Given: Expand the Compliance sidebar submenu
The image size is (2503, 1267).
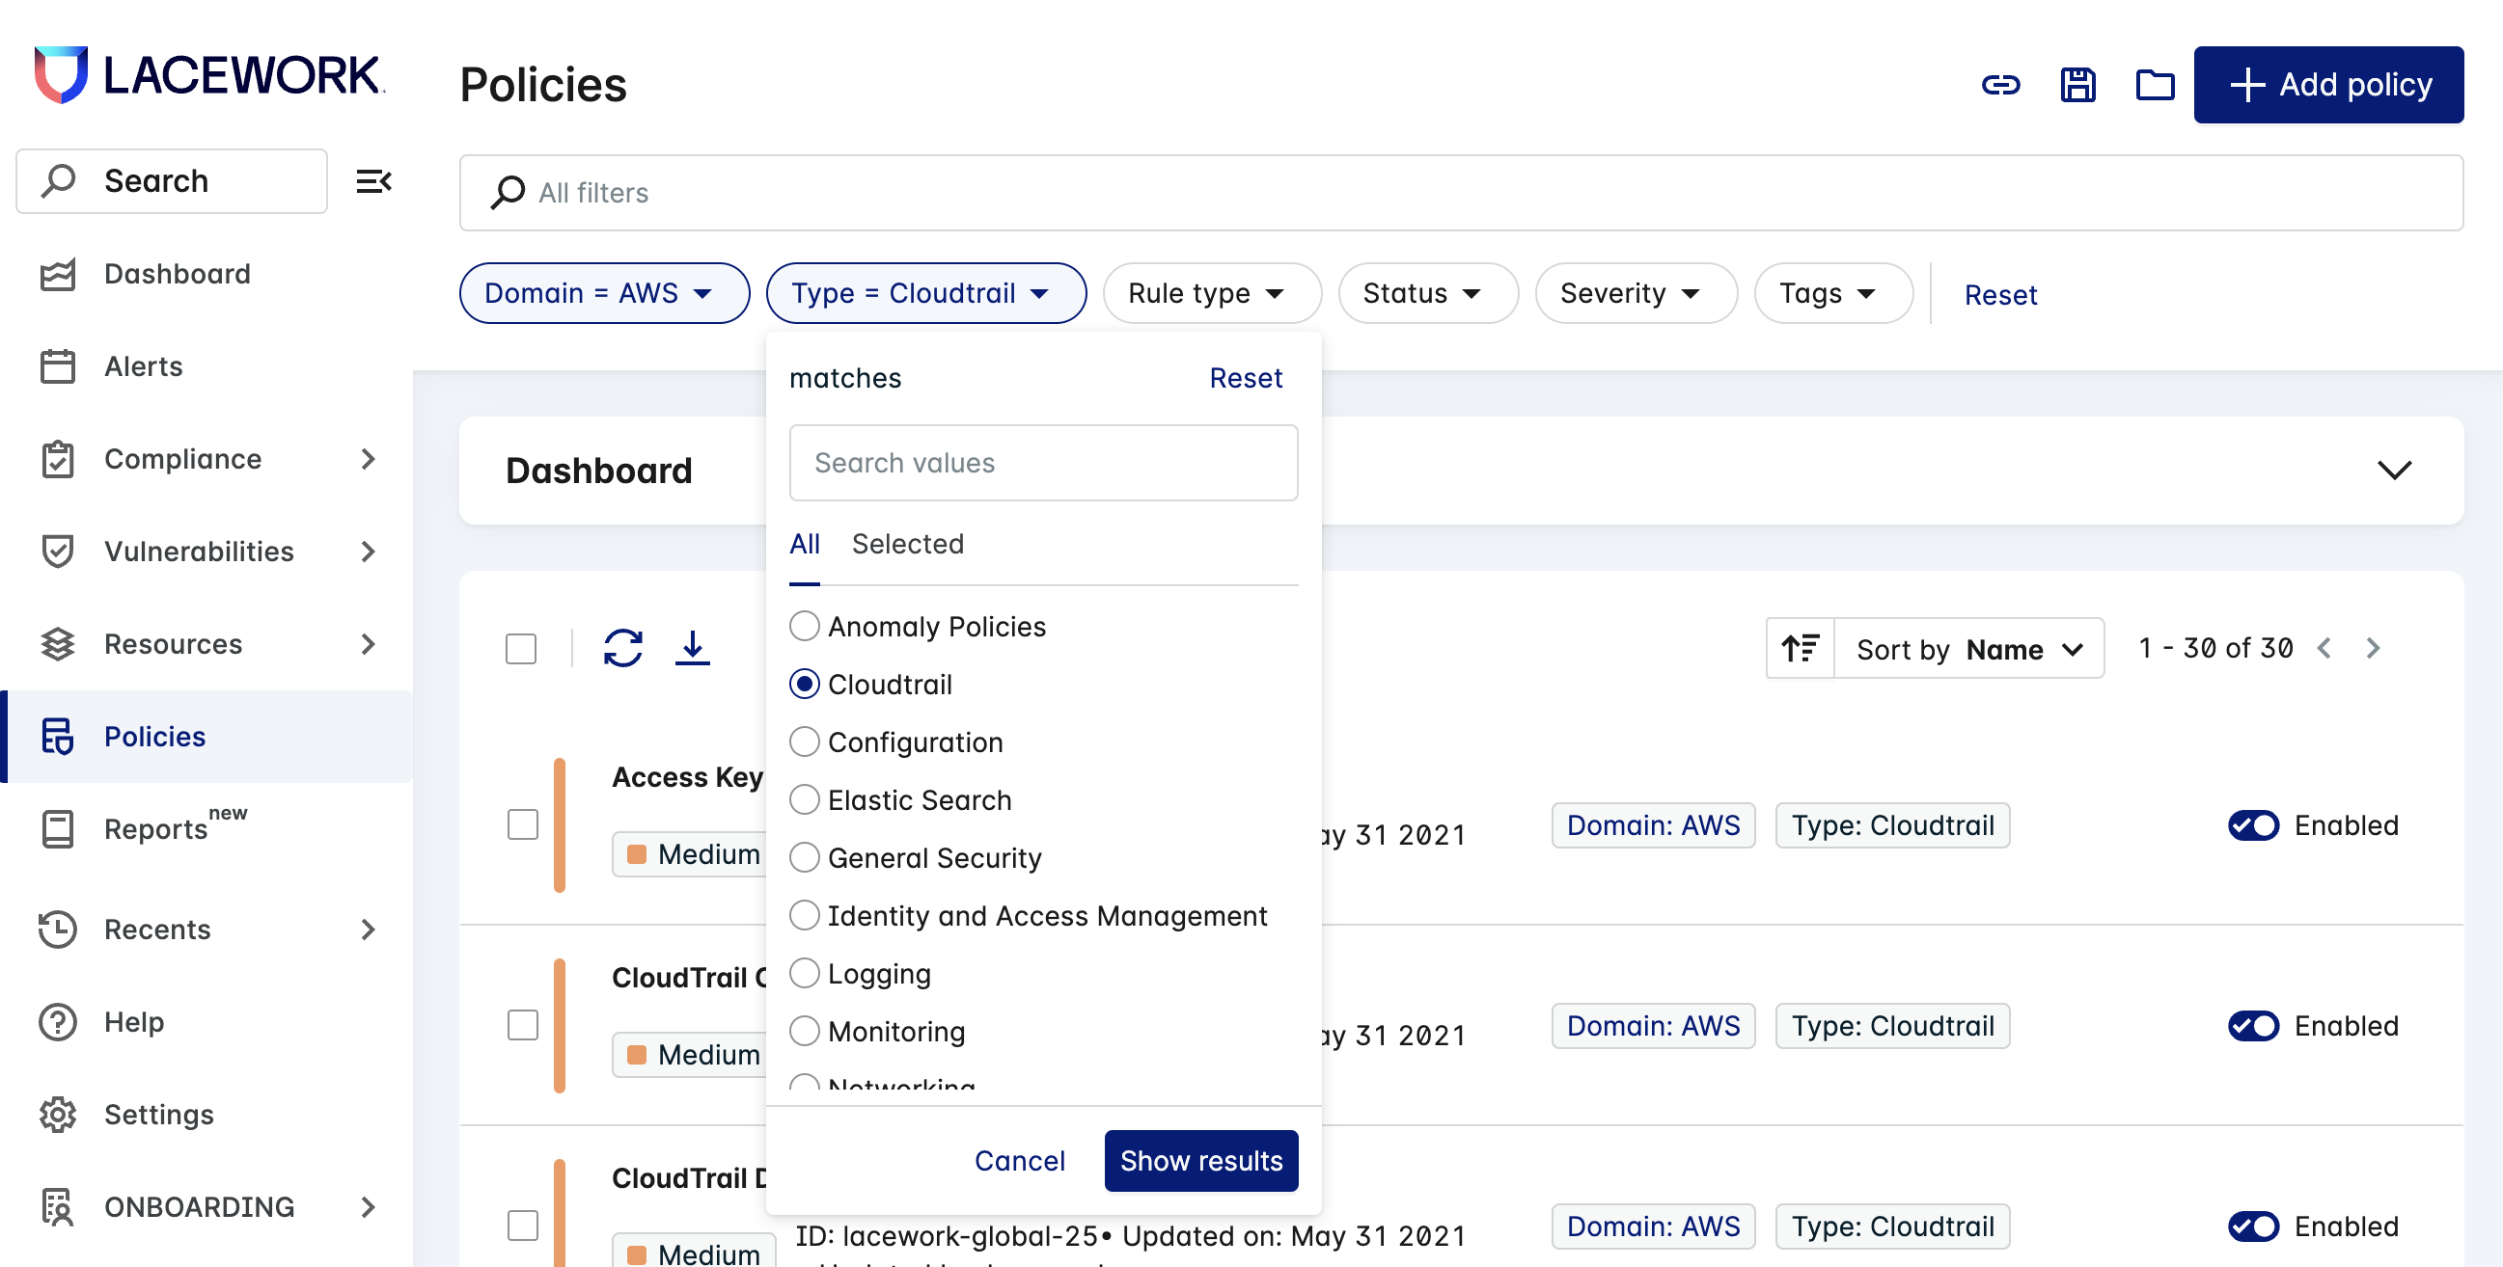Looking at the screenshot, I should (368, 458).
